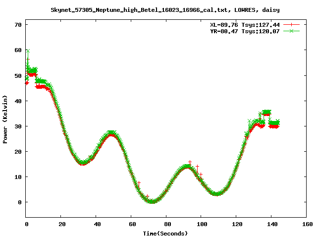Screen dimensions: 317x238
Task: Click the x-axis tick label 60
Action: [x=132, y=224]
